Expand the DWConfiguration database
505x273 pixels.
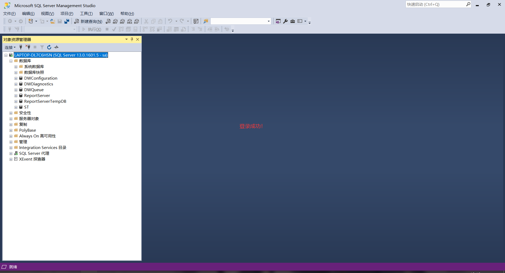click(x=16, y=78)
